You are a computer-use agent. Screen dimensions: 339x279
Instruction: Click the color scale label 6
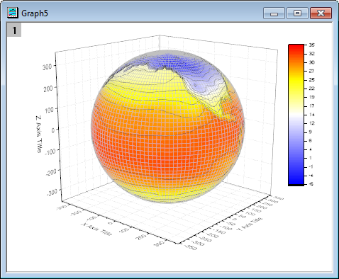(311, 141)
